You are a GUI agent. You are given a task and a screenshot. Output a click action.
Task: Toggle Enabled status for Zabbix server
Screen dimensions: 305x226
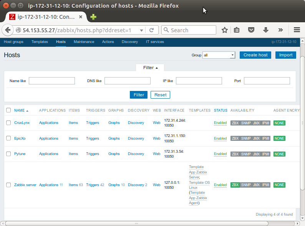[x=220, y=185]
